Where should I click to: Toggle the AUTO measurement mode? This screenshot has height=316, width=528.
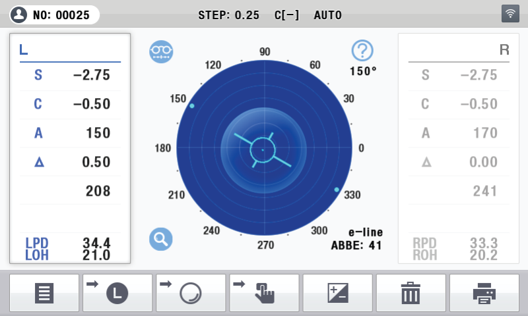tap(327, 14)
